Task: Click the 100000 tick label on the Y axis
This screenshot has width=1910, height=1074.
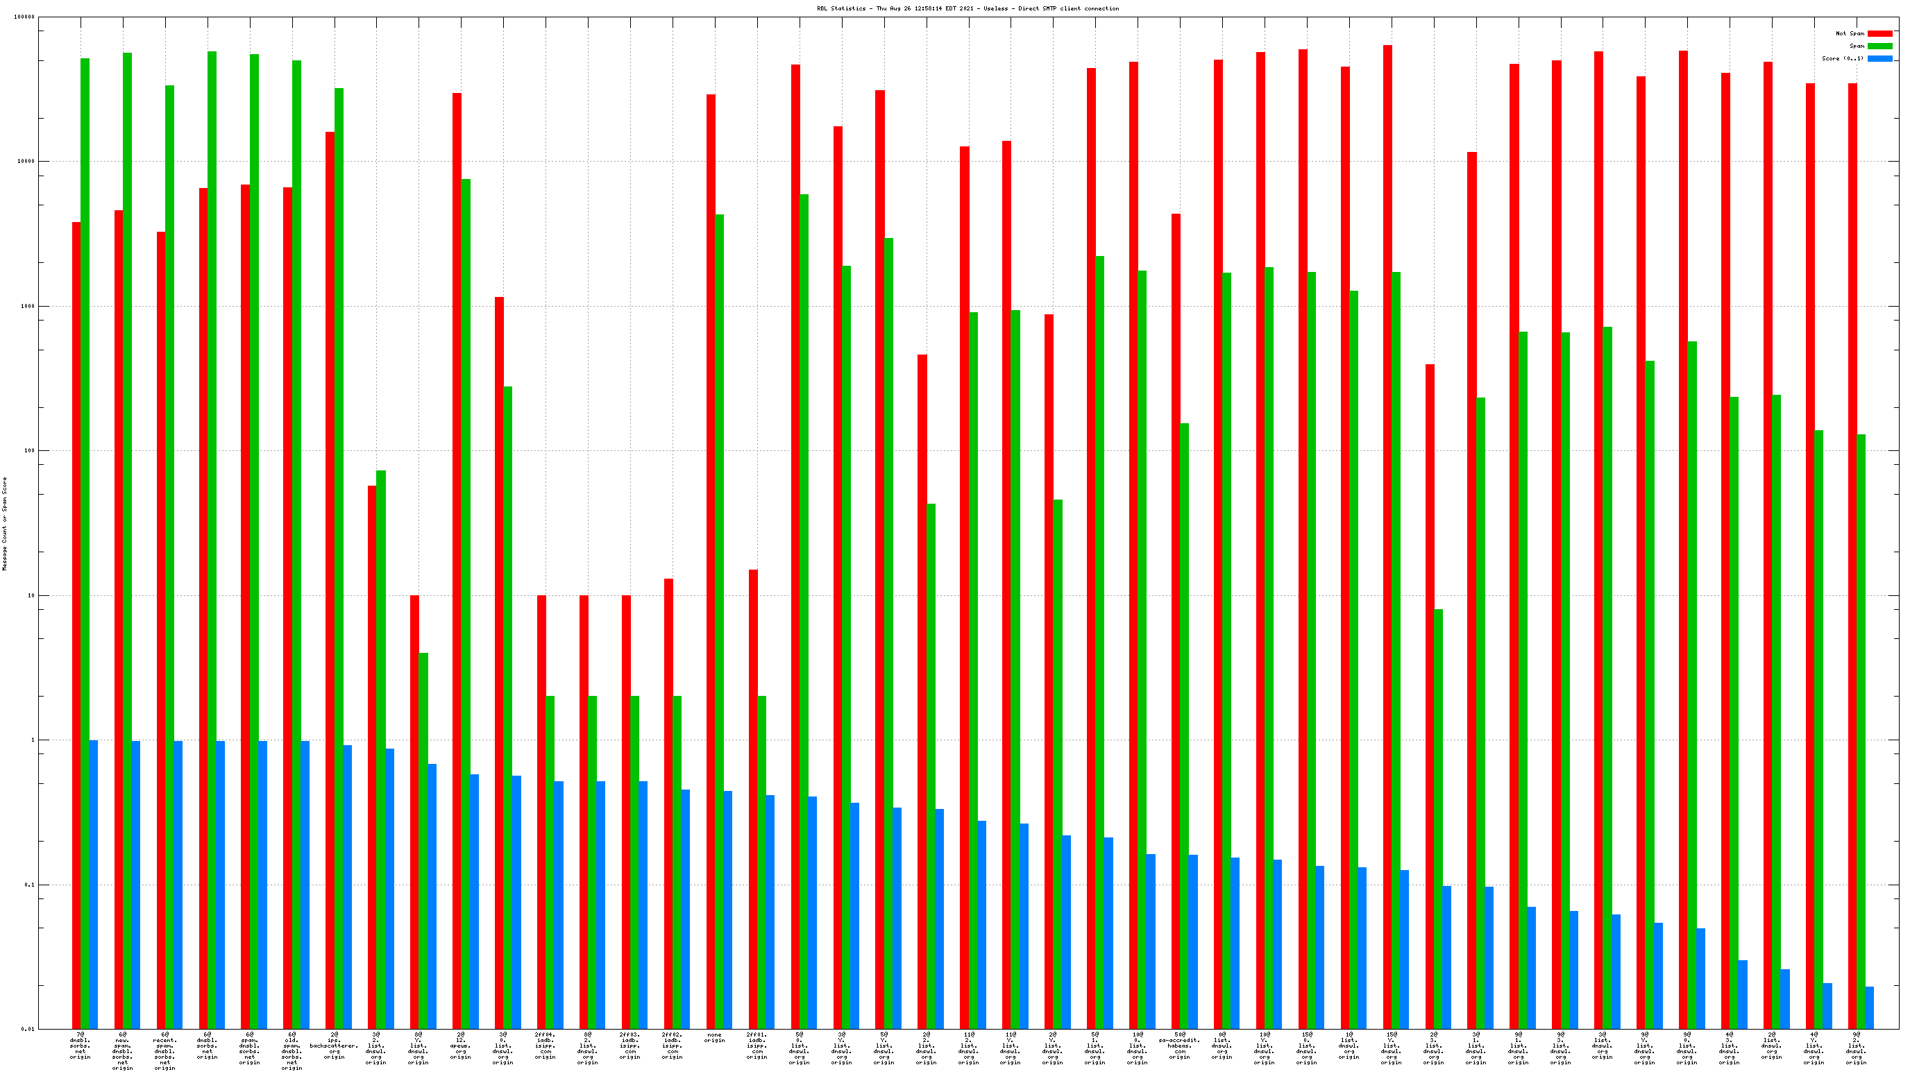Action: [x=24, y=17]
